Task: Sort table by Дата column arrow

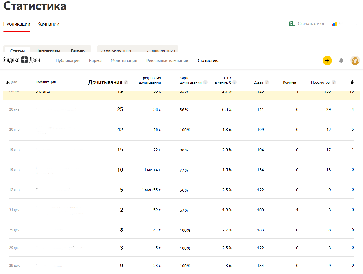Action: coord(8,82)
